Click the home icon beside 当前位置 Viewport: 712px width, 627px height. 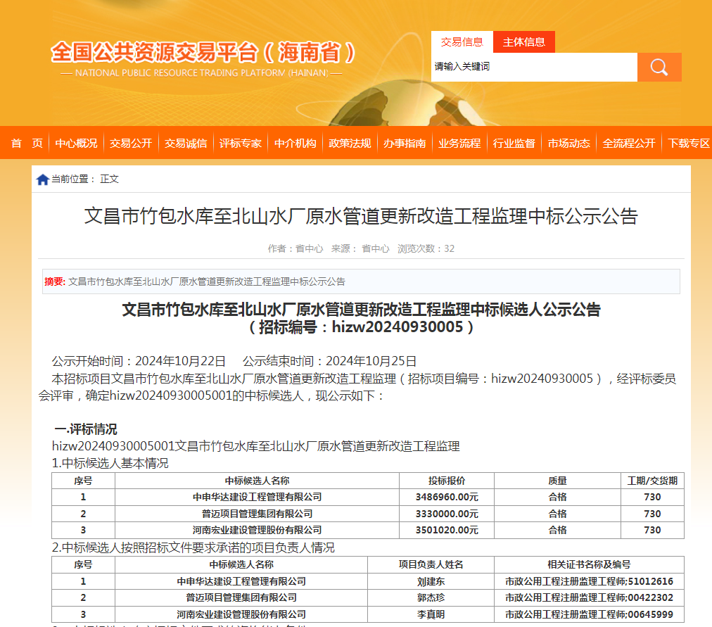pos(43,179)
